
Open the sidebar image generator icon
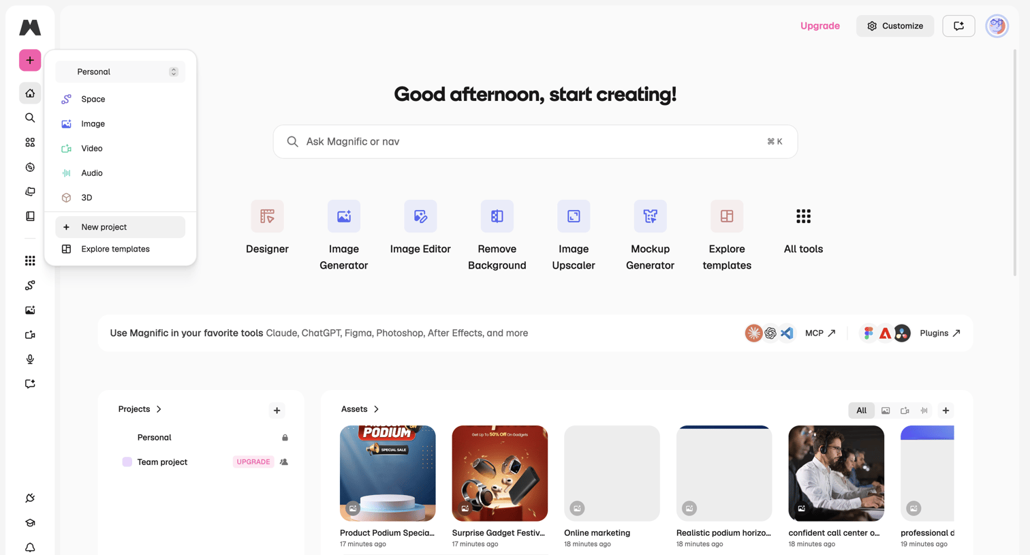[30, 310]
